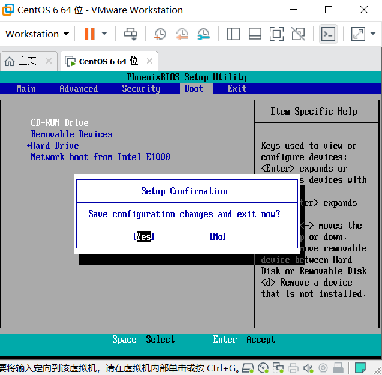Screen dimensions: 382x375
Task: Close the VMware Workstation window
Action: [364, 10]
